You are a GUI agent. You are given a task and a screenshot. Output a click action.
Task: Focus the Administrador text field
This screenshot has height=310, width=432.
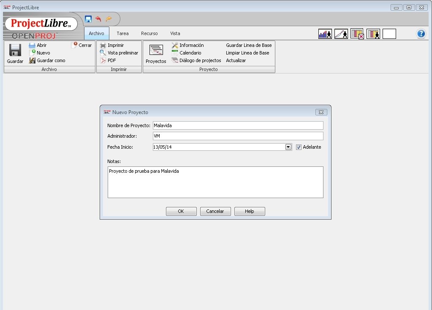(x=238, y=136)
